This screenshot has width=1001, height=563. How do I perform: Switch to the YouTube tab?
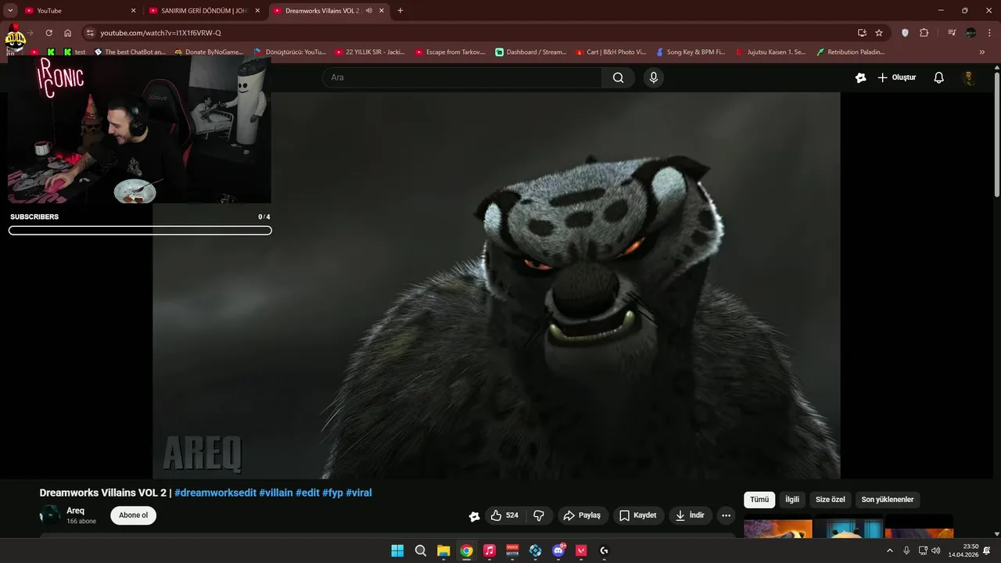click(x=78, y=11)
